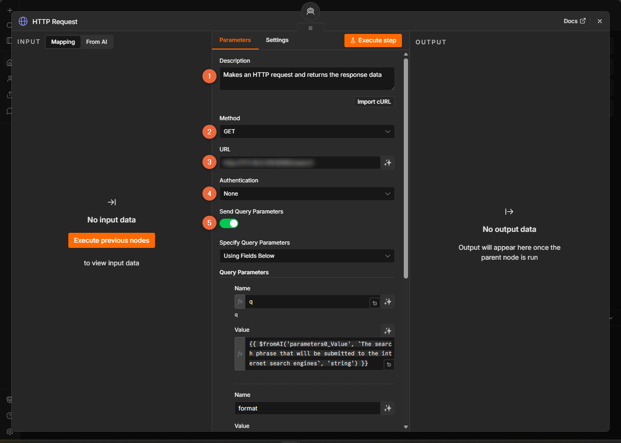Click the parameters panel vertical scrollbar

click(x=406, y=168)
